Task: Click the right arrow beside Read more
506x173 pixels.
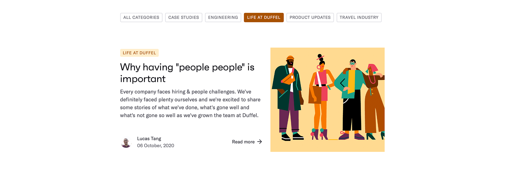Action: click(260, 142)
